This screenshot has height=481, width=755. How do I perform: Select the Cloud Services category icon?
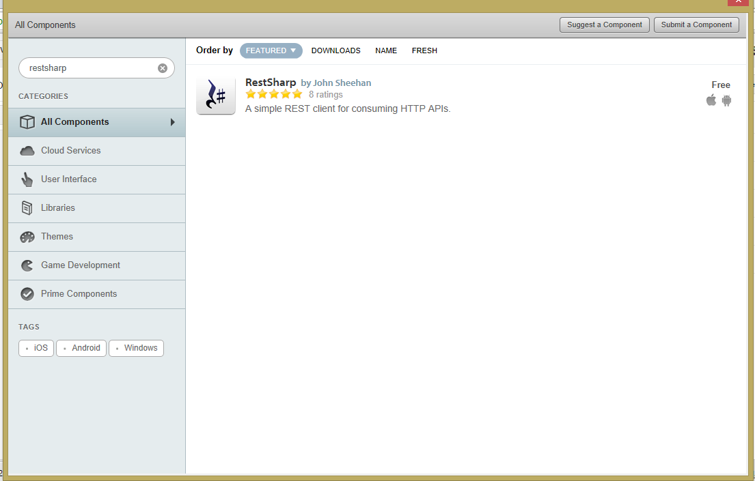tap(27, 150)
